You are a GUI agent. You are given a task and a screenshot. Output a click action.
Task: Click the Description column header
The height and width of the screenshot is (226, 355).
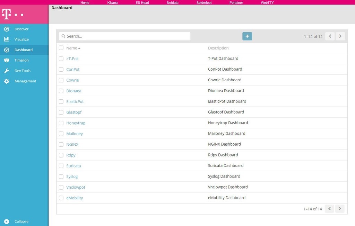[218, 48]
